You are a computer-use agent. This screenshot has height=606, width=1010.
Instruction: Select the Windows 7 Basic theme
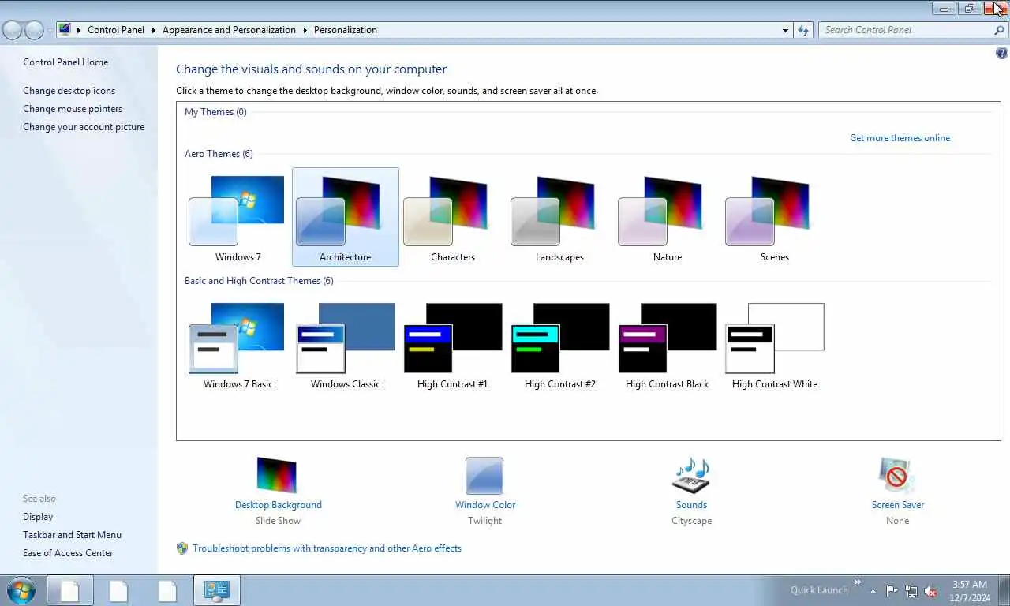(238, 346)
